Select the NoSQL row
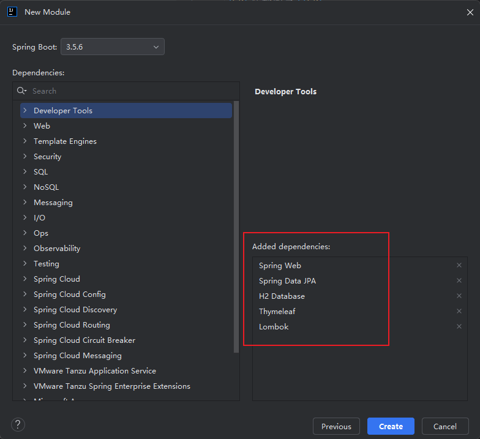Viewport: 480px width, 439px height. 126,187
